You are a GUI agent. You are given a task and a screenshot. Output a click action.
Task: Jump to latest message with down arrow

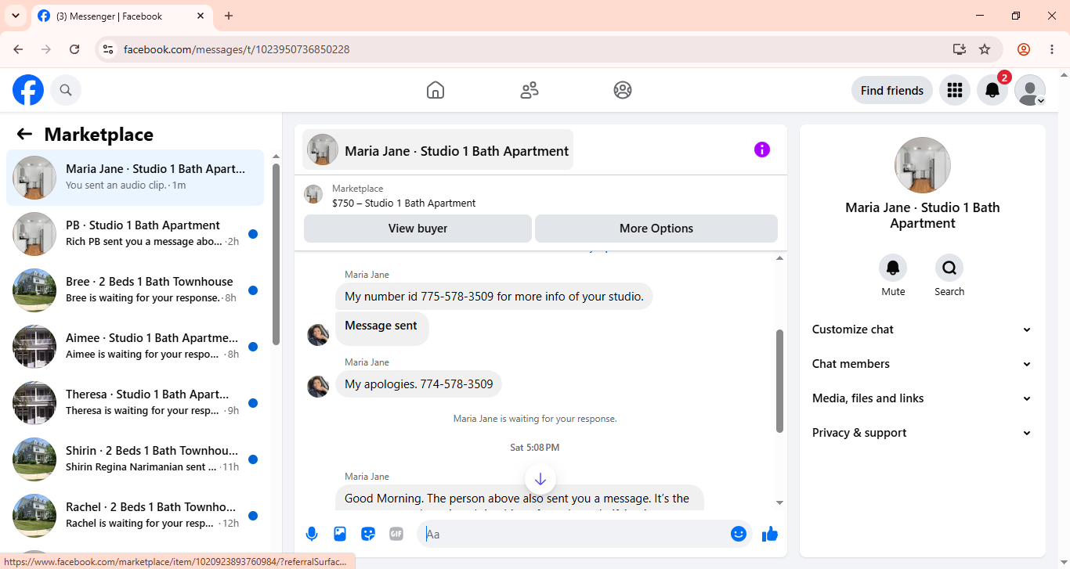click(540, 479)
